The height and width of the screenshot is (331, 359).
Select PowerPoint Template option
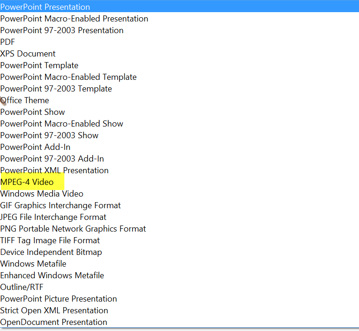pyautogui.click(x=179, y=65)
